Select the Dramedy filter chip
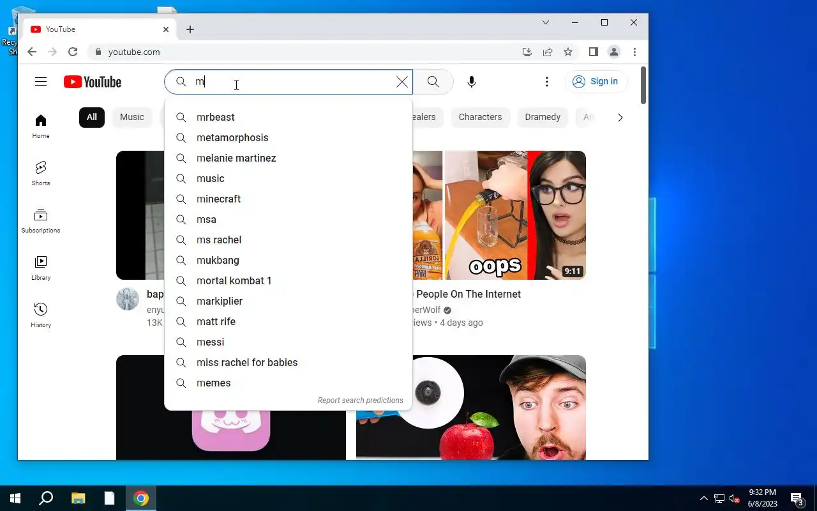 [543, 117]
